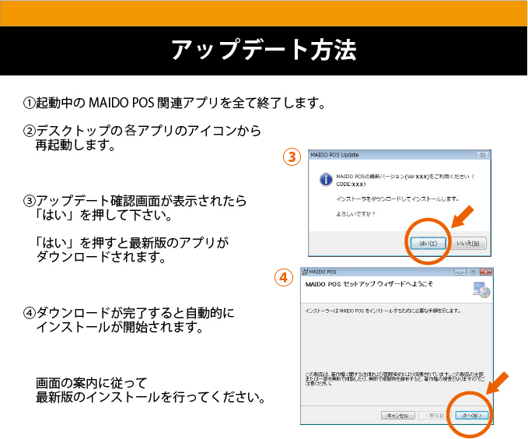Click '最新版のインストールを行ってください。' line
Screen dimensions: 528x439
[x=151, y=397]
